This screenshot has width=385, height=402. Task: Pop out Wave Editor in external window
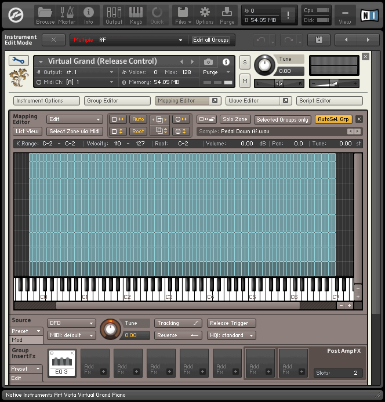[x=285, y=101]
